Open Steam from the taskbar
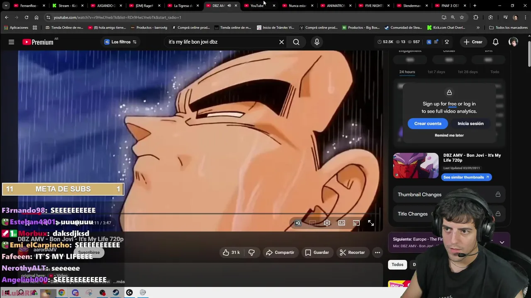This screenshot has height=298, width=531. click(x=116, y=293)
